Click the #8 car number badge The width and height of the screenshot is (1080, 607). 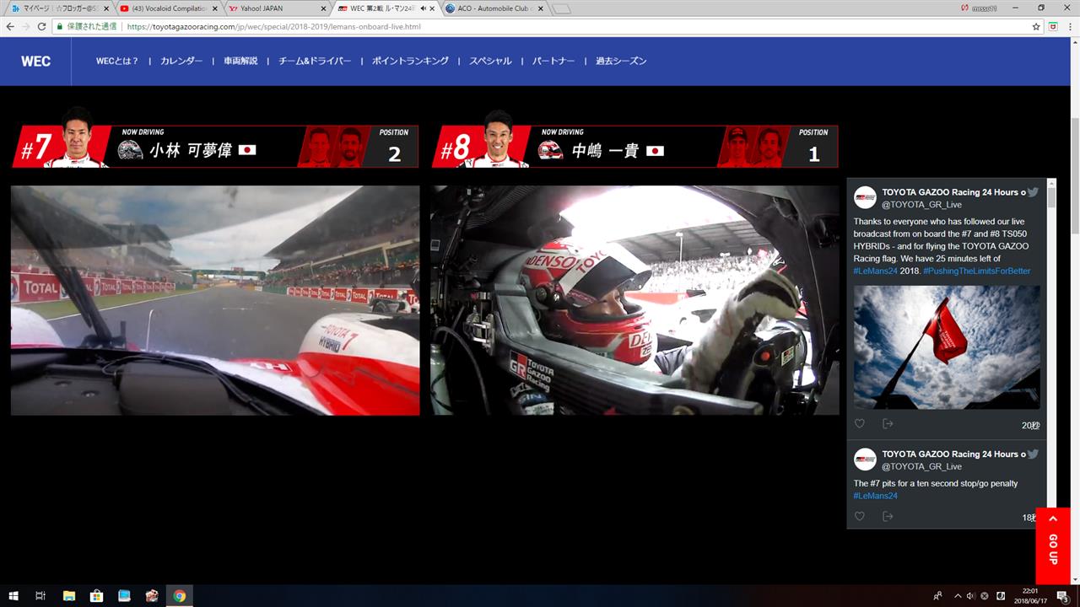coord(456,148)
